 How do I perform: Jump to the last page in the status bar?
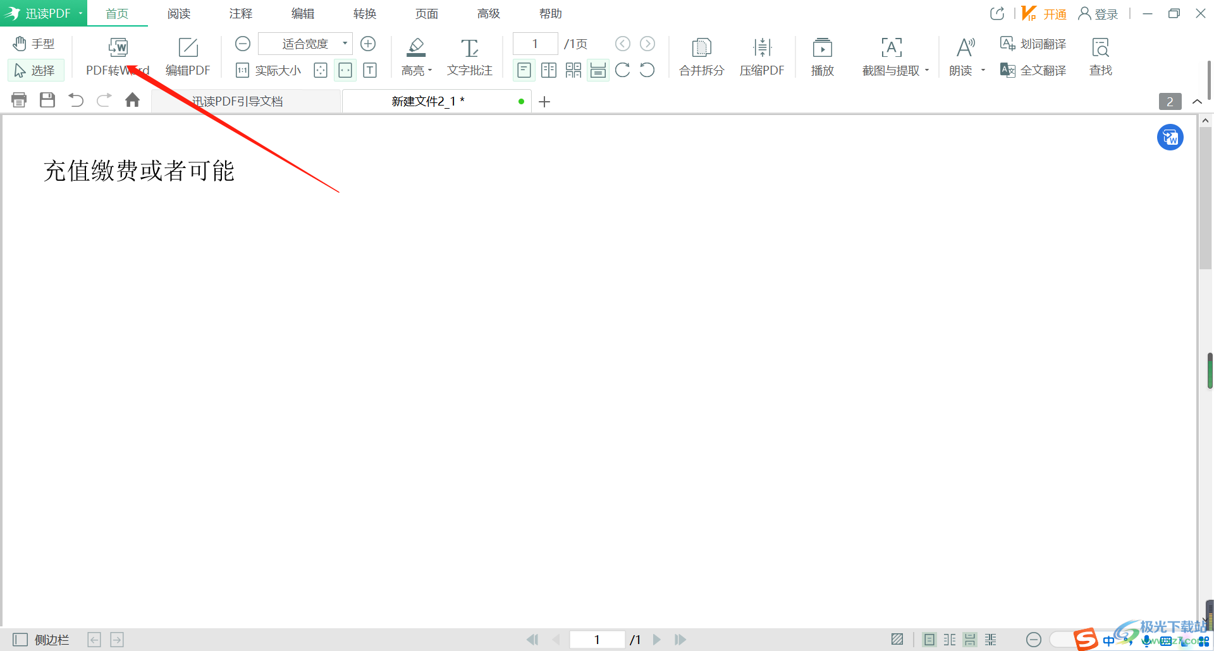680,640
